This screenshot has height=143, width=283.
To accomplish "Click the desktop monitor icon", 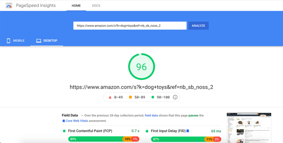I will pos(39,41).
